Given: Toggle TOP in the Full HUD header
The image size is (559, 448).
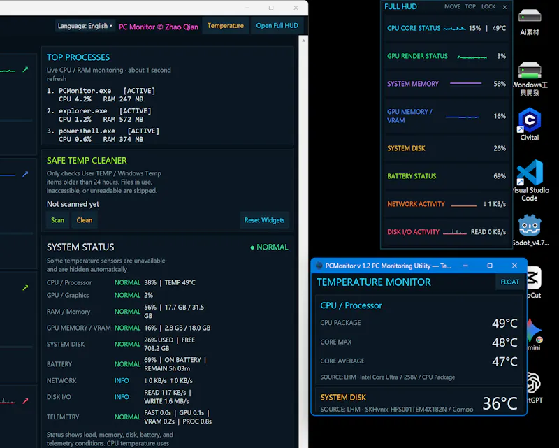Looking at the screenshot, I should point(470,6).
